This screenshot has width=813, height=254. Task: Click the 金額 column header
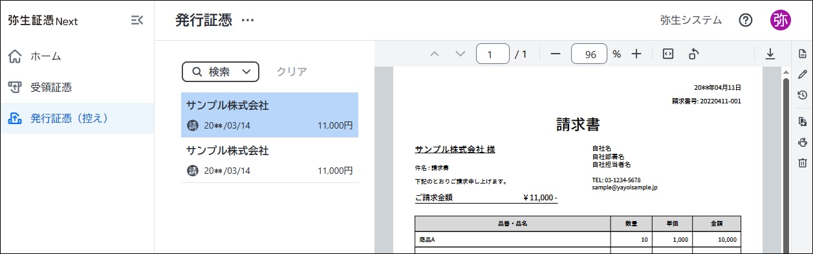(x=717, y=224)
